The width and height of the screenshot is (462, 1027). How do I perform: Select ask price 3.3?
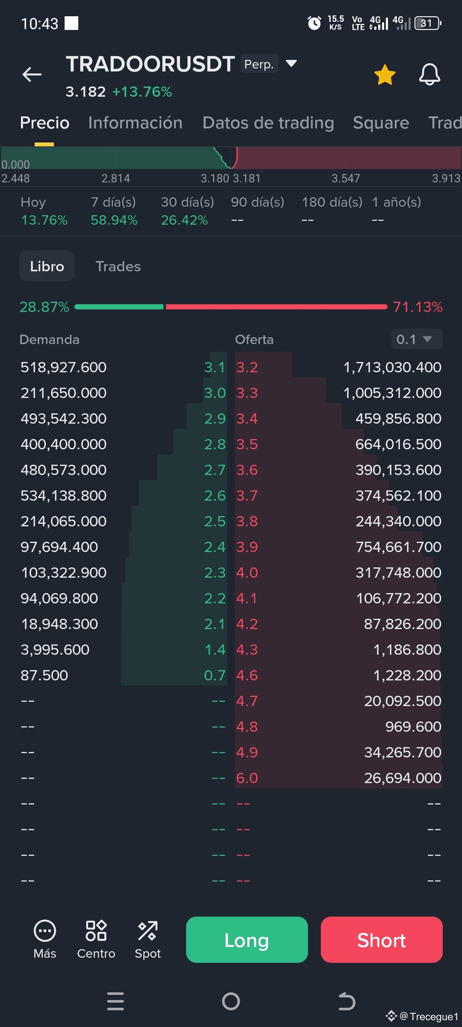[247, 393]
